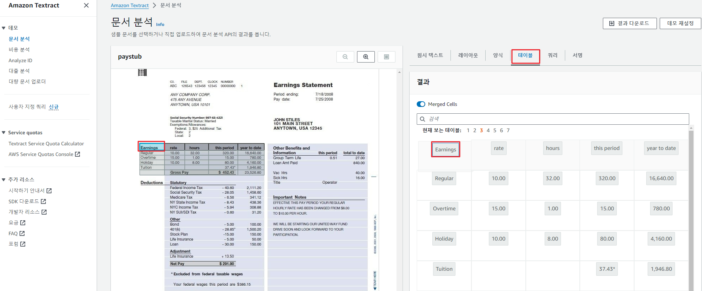Click the 결과 다운로드 button

pyautogui.click(x=630, y=23)
